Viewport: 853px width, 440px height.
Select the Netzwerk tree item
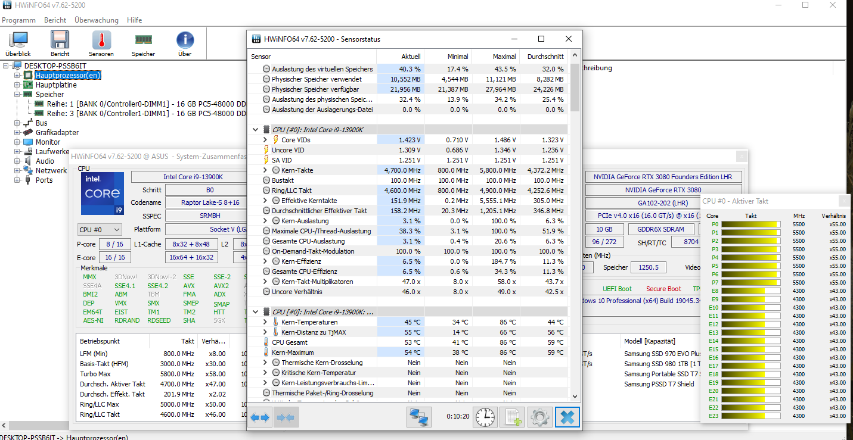point(51,170)
